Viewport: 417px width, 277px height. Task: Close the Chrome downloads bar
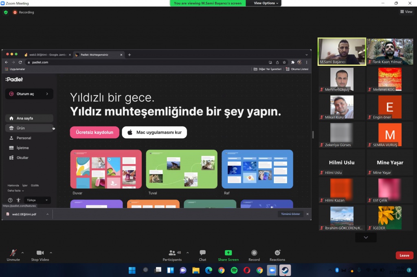point(307,214)
